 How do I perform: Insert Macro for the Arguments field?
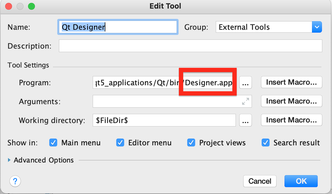[x=292, y=101]
